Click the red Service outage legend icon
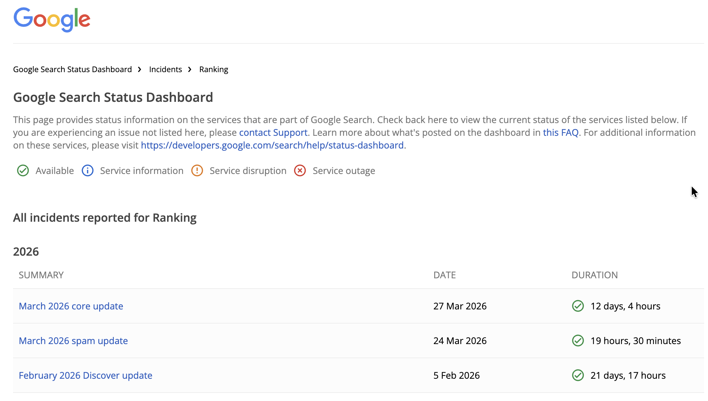 pyautogui.click(x=300, y=171)
